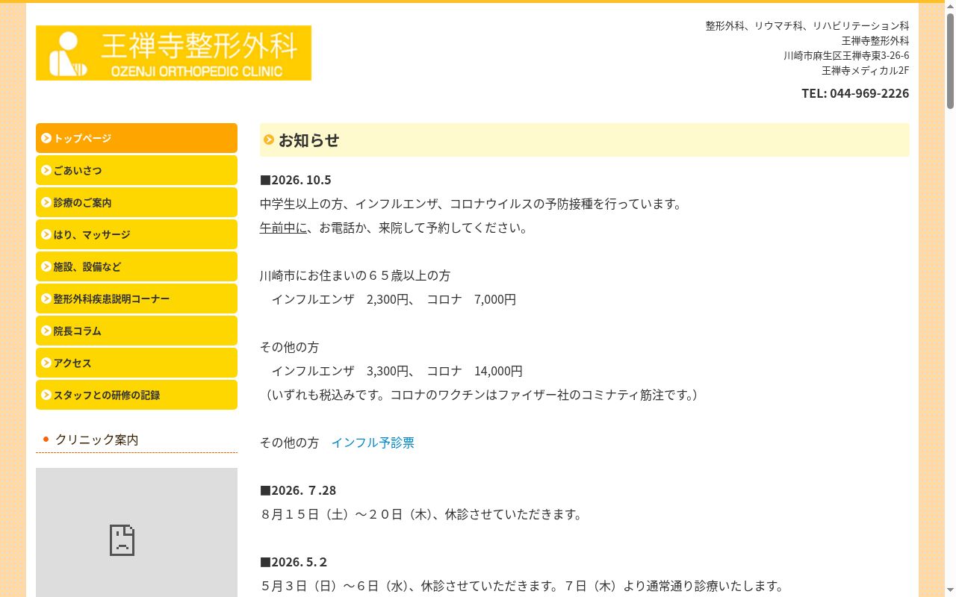This screenshot has width=956, height=597.
Task: Click the arrow icon beside スタッフとの研修の記録
Action: [46, 395]
